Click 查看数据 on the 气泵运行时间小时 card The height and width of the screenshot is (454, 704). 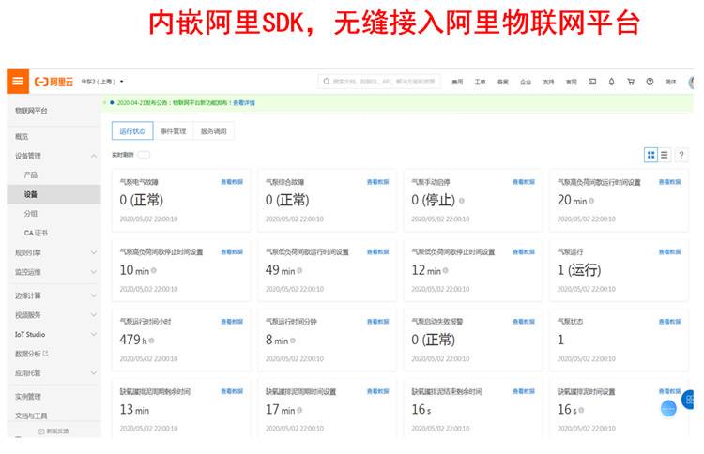point(232,321)
